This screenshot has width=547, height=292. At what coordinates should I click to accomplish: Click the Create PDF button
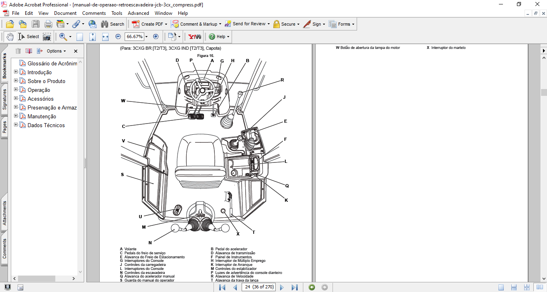(149, 24)
